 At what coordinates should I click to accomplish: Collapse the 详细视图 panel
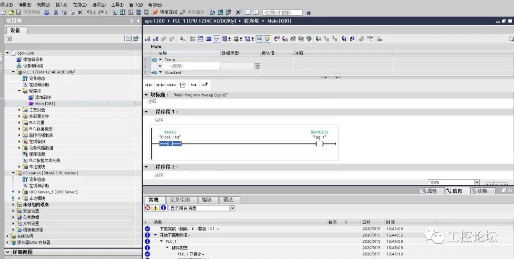point(8,252)
